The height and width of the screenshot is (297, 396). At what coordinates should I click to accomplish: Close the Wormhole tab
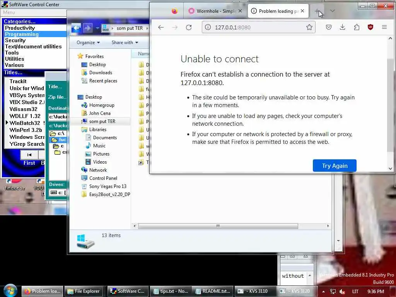click(x=240, y=11)
